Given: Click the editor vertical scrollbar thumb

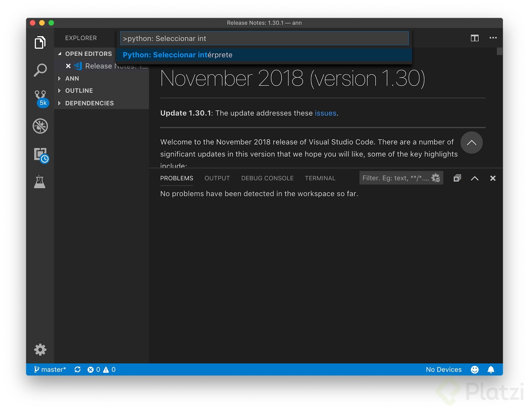Looking at the screenshot, I should [x=500, y=51].
